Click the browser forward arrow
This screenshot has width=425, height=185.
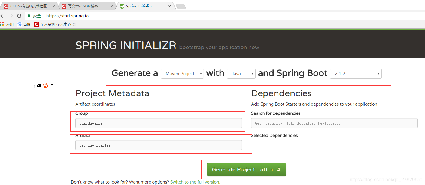[x=11, y=16]
